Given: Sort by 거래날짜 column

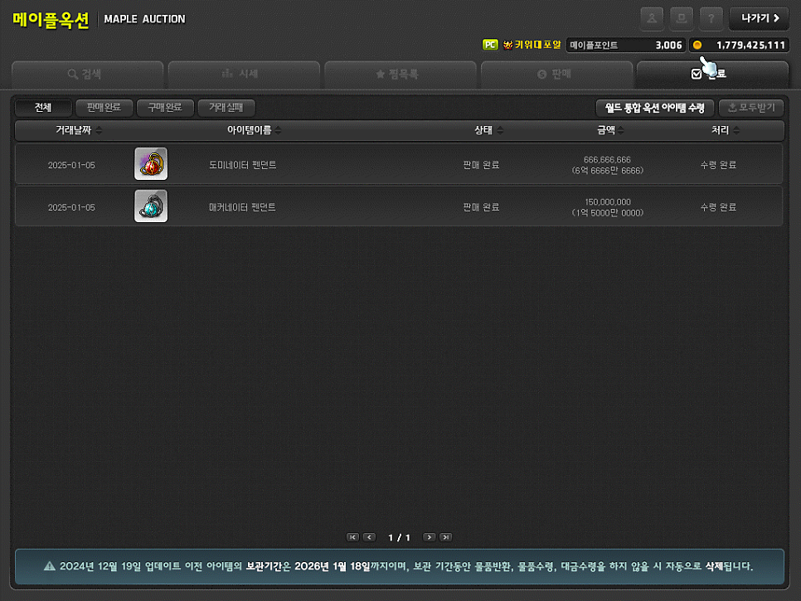Looking at the screenshot, I should (79, 130).
